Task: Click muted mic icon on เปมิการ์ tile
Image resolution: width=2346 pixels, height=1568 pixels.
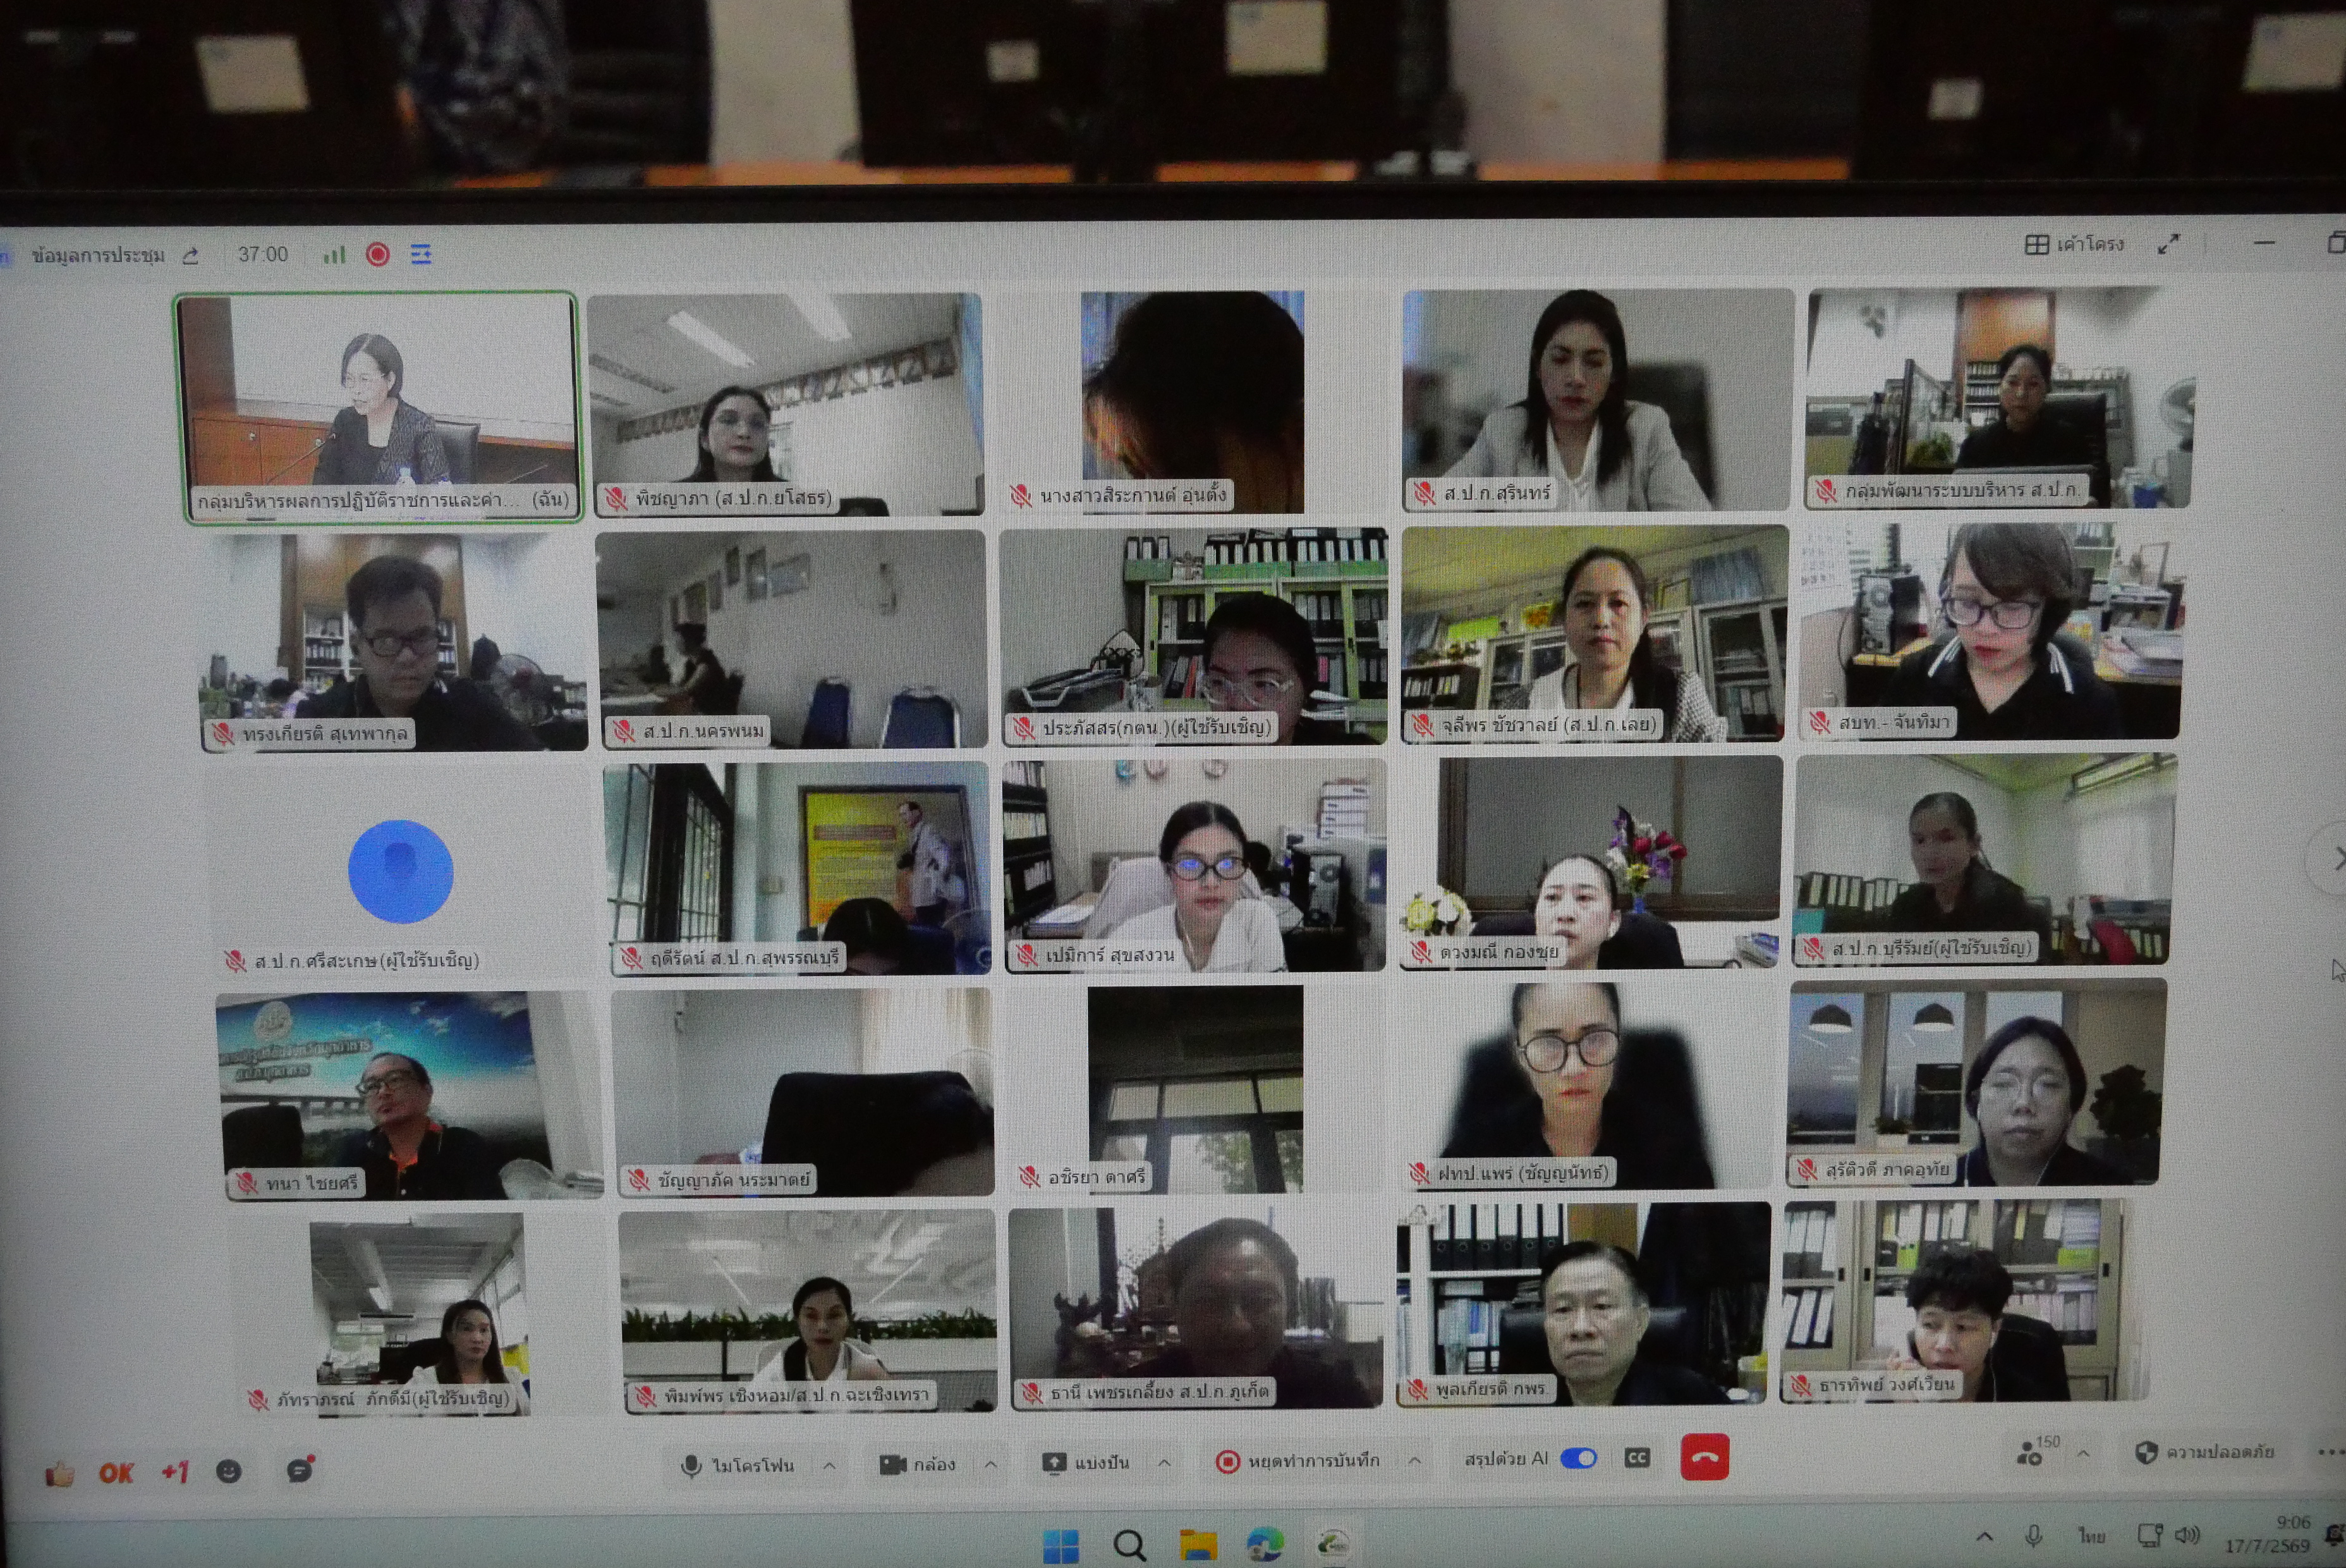Action: point(1026,955)
